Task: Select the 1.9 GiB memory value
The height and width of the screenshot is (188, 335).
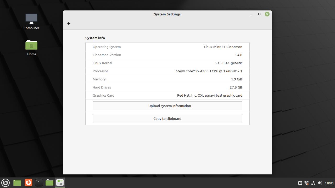Action: [x=237, y=79]
